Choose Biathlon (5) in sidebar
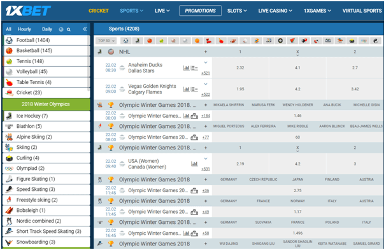The height and width of the screenshot is (250, 386). click(x=46, y=127)
